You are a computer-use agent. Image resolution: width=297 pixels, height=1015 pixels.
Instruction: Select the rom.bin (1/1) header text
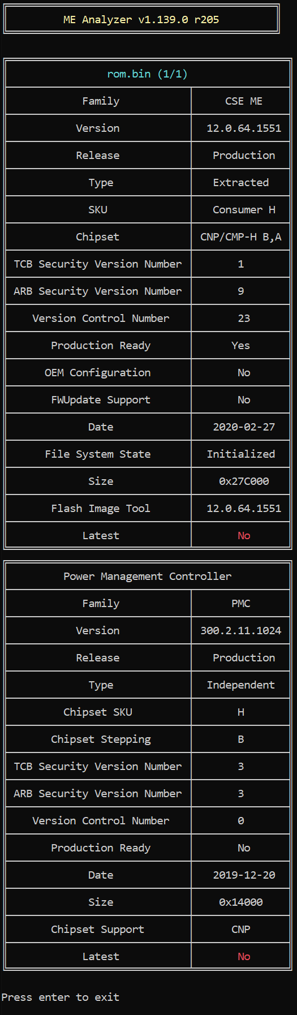coord(147,74)
